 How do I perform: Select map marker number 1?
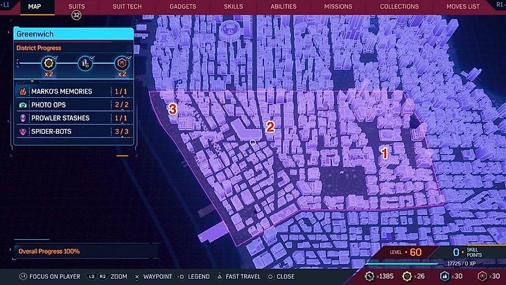tap(385, 154)
